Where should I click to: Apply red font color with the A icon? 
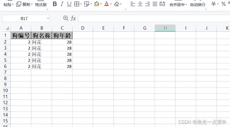(107, 4)
